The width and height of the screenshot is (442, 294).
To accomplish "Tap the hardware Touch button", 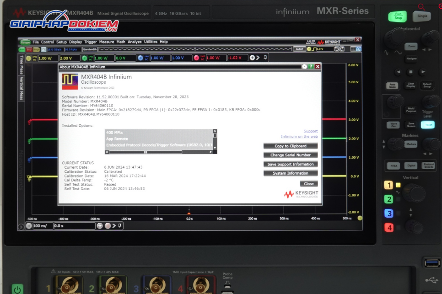I will (428, 125).
